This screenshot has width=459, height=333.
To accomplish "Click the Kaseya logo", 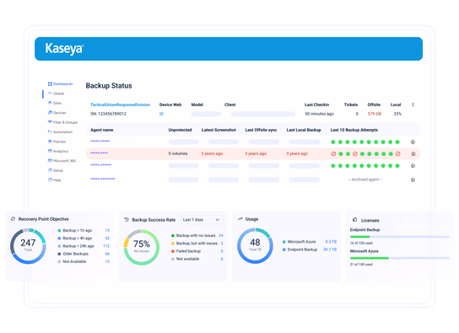I will click(64, 49).
